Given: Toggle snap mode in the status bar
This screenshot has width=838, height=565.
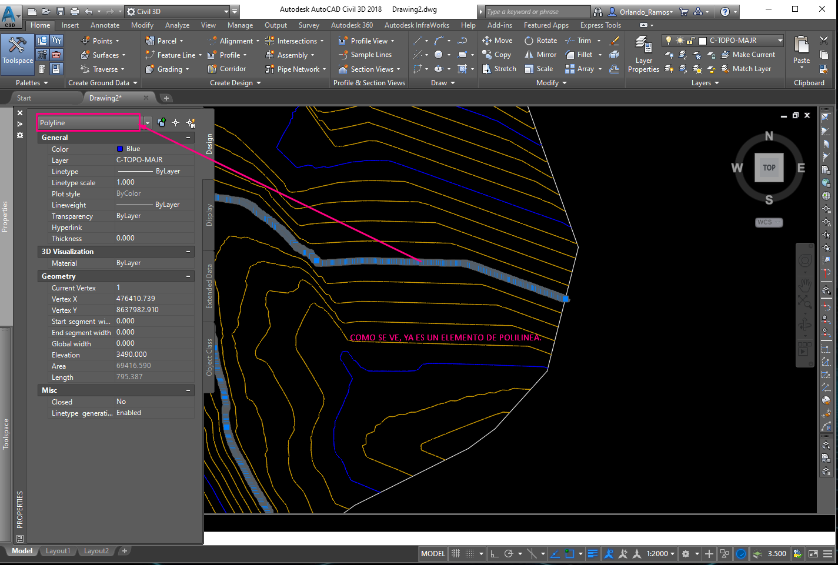Looking at the screenshot, I should pos(455,553).
